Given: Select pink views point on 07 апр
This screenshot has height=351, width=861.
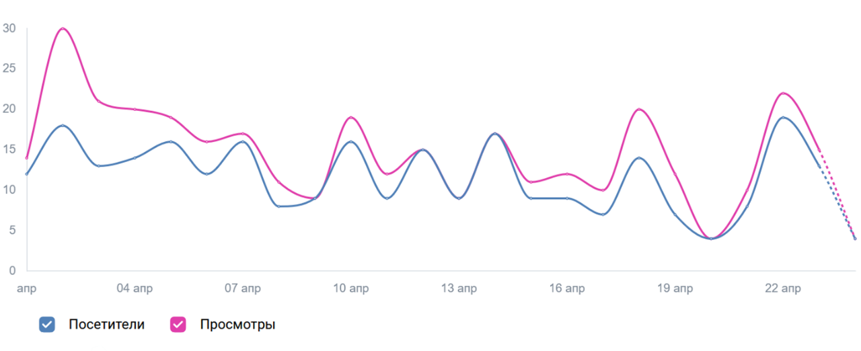Looking at the screenshot, I should 243,134.
